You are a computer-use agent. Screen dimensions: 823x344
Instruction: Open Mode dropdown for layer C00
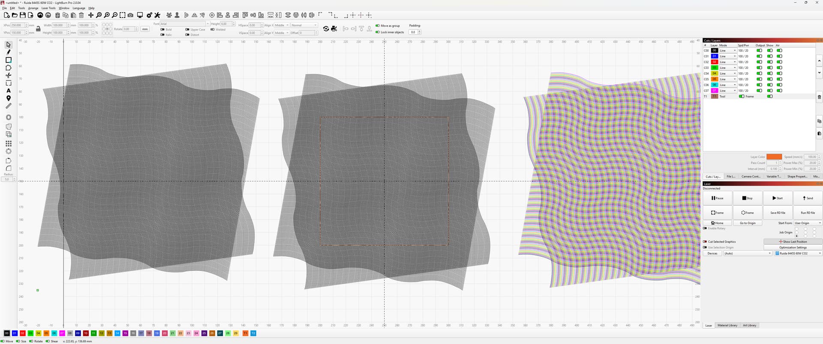[727, 50]
